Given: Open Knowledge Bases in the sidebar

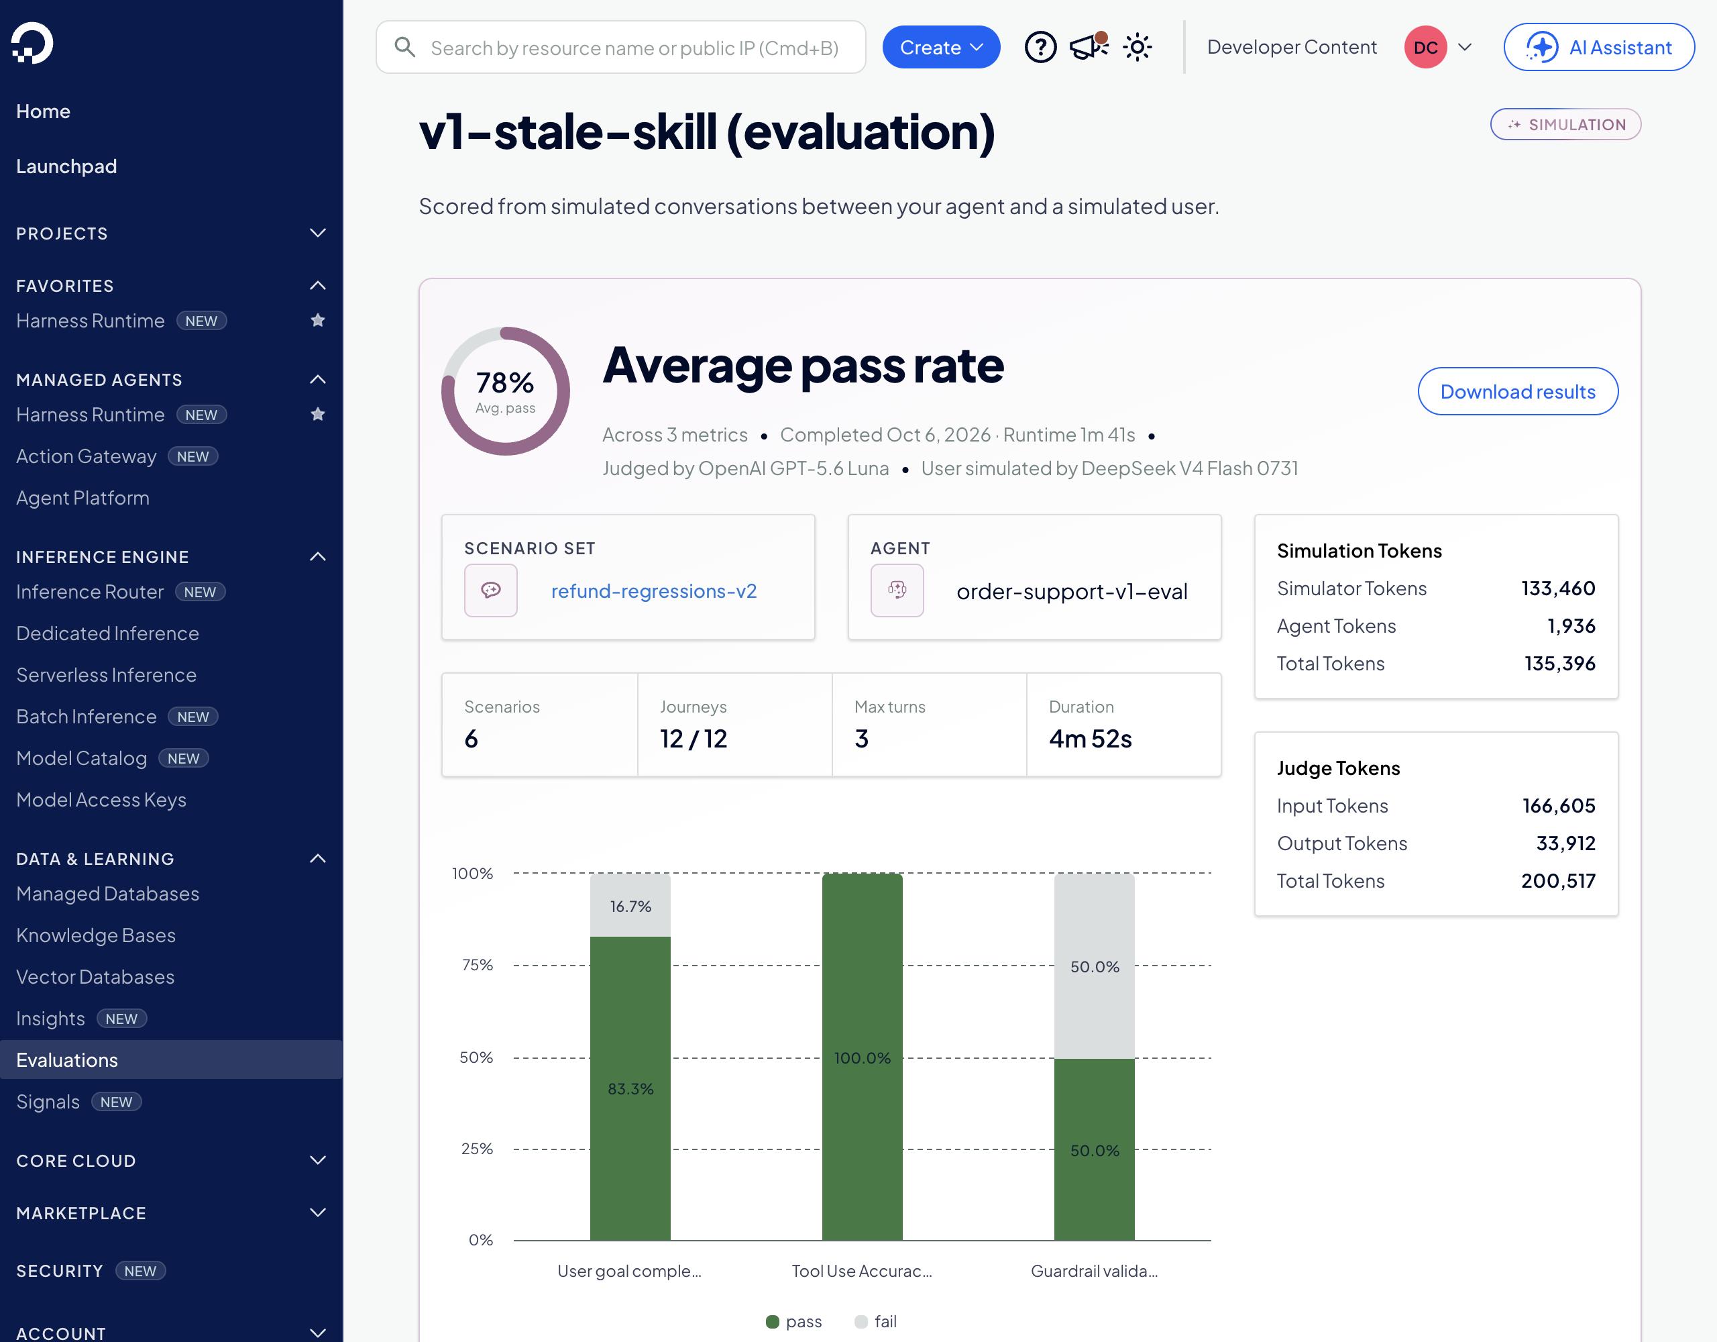Looking at the screenshot, I should pos(96,935).
